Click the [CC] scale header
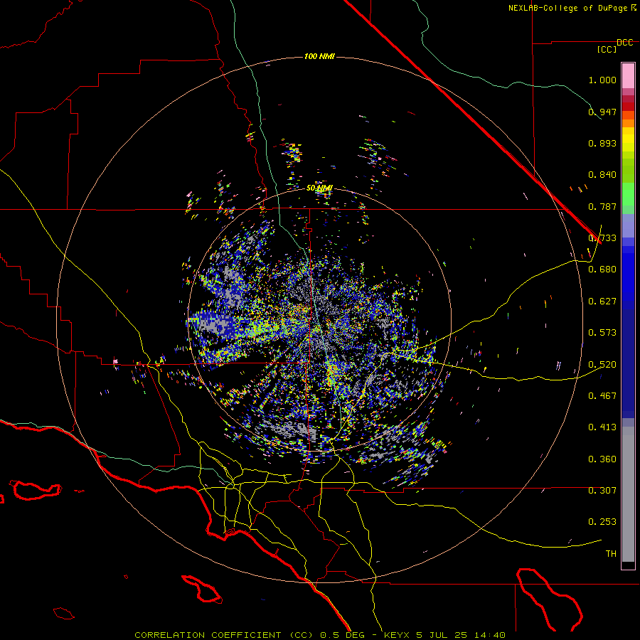 (607, 49)
